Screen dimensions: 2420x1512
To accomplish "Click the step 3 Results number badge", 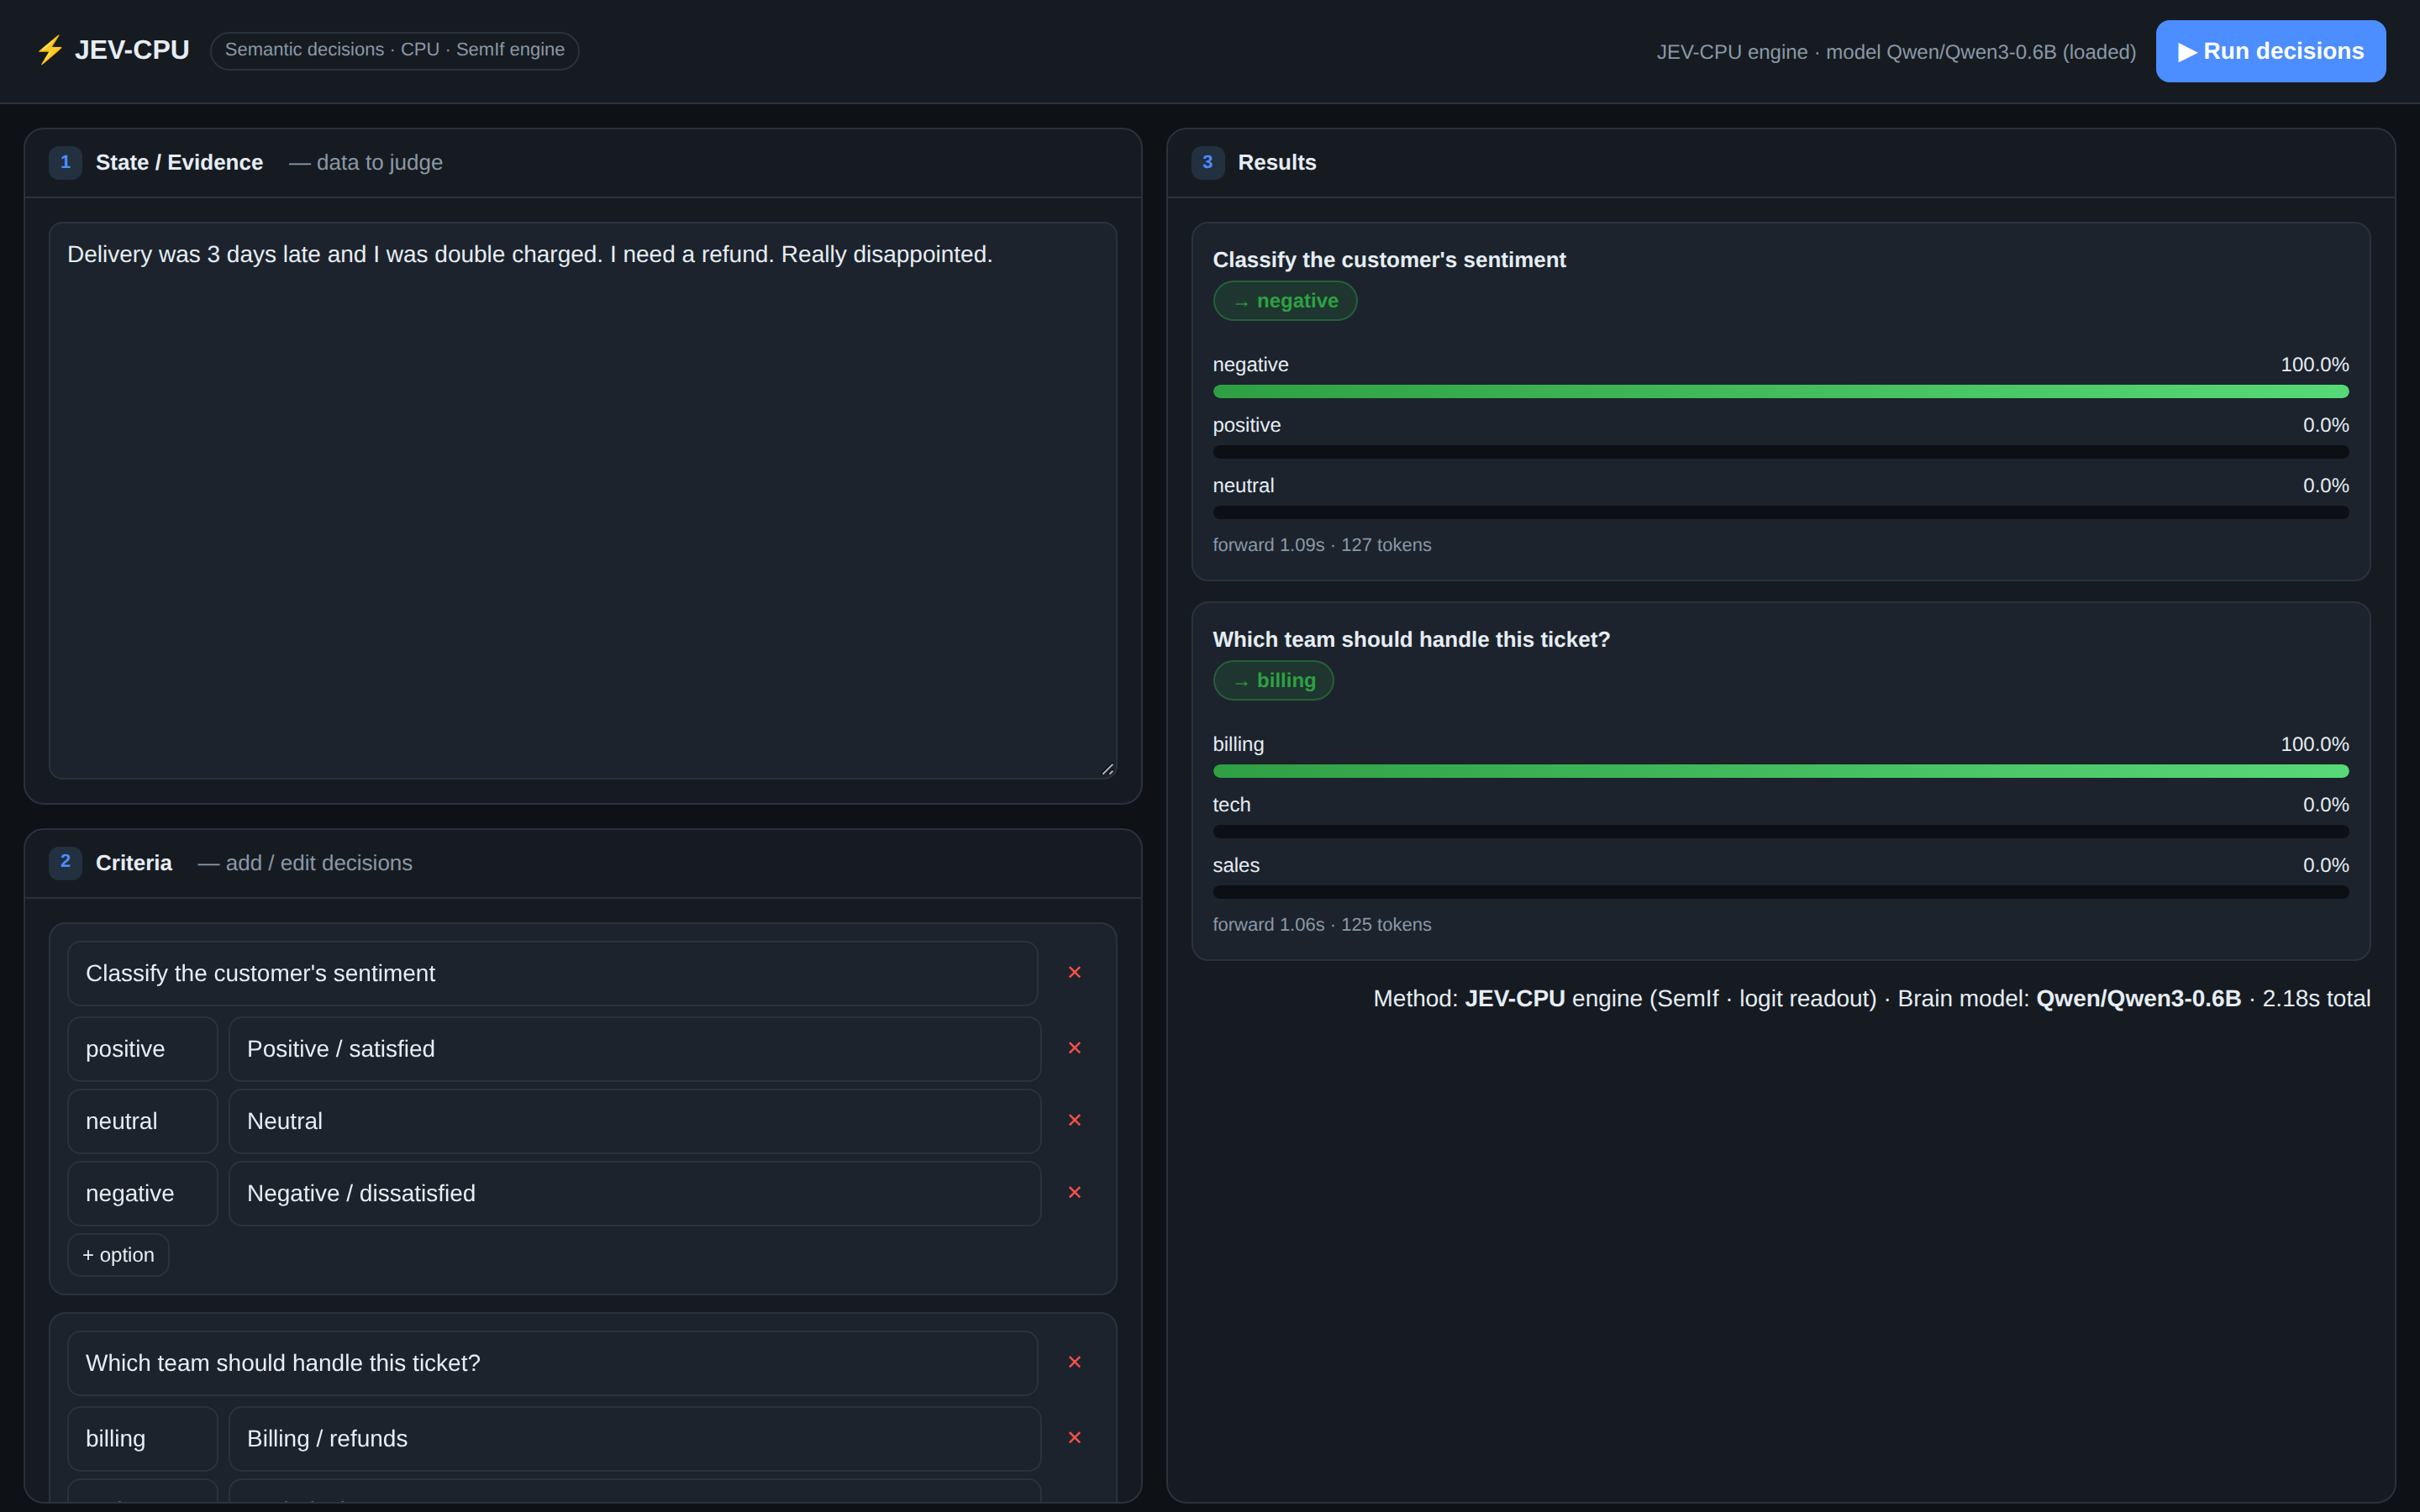I will click(1207, 162).
